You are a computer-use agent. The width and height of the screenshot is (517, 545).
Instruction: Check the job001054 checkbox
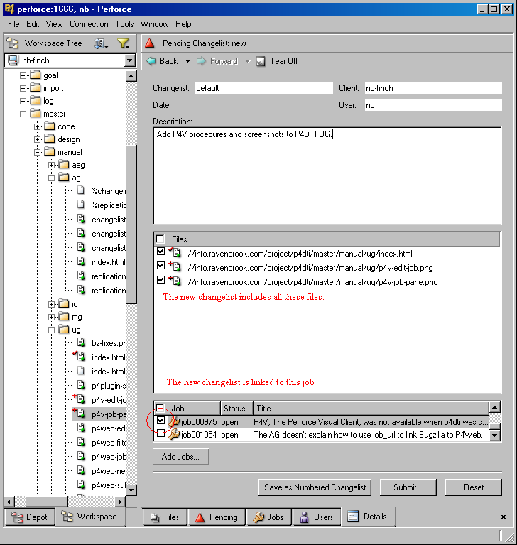point(160,433)
